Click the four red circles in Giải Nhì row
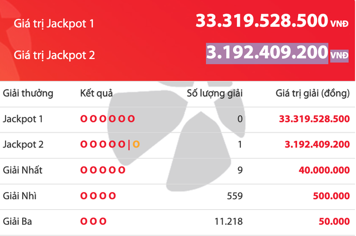Image resolution: width=356 pixels, height=236 pixels. pos(98,196)
